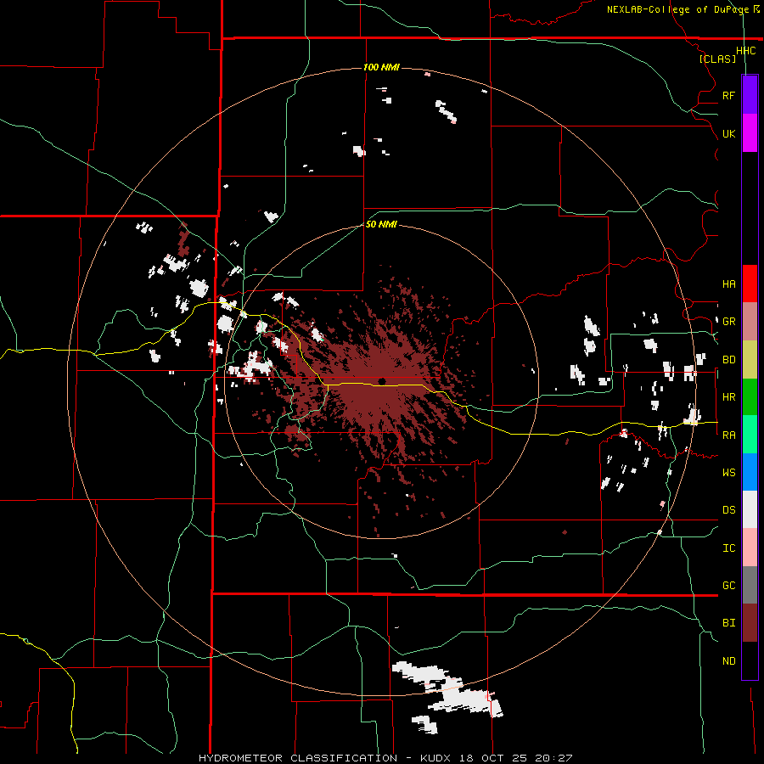Click the 'BD' legend label

coord(729,360)
